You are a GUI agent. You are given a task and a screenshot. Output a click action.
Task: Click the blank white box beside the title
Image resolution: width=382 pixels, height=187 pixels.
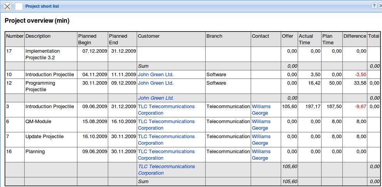(x=19, y=7)
